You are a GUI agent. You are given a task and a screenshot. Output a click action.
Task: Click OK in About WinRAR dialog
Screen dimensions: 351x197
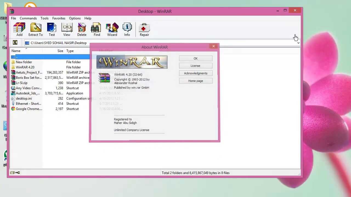point(196,59)
